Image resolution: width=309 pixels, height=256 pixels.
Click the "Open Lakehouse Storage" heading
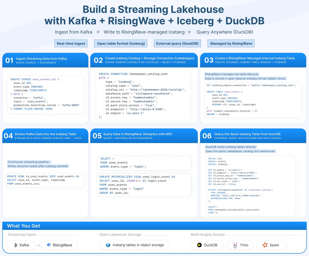pos(120,235)
